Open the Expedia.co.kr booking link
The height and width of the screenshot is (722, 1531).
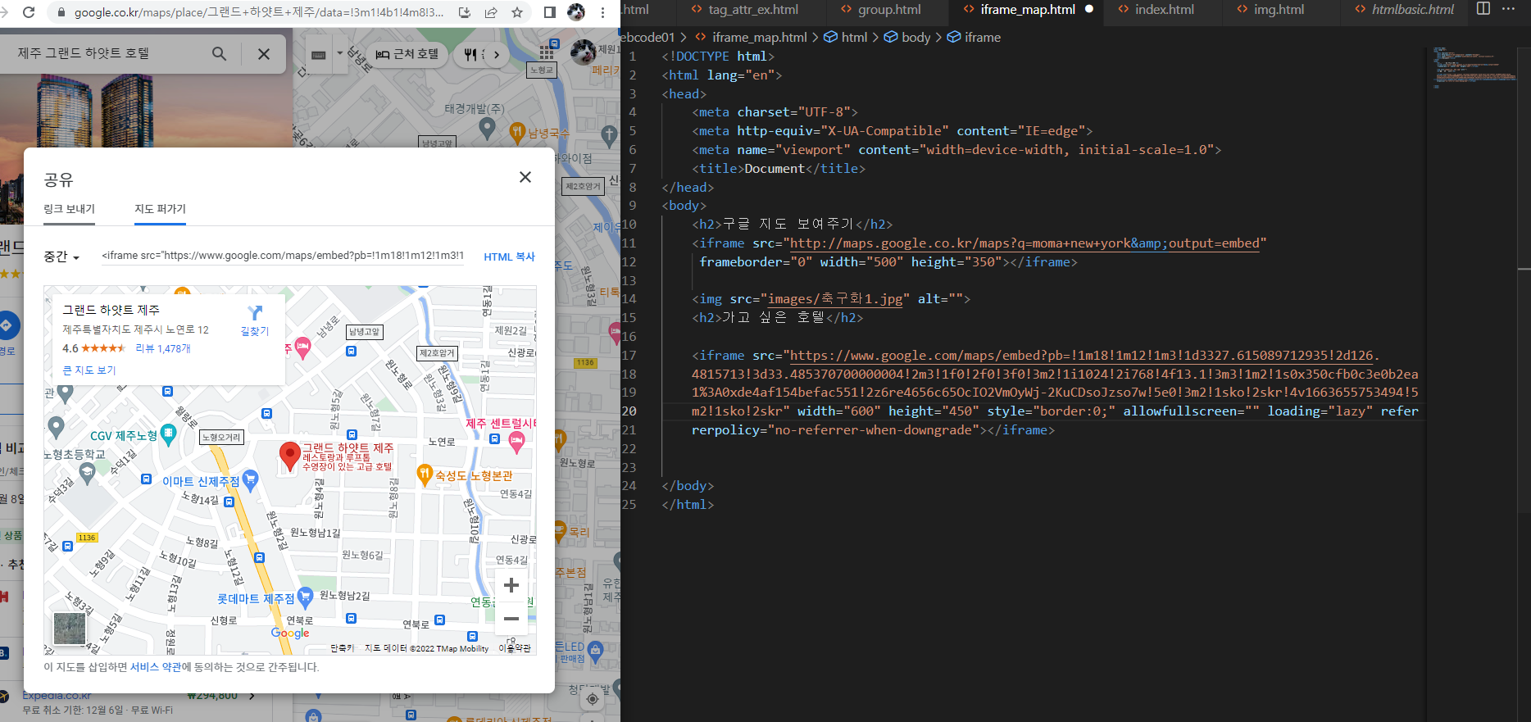click(x=57, y=696)
